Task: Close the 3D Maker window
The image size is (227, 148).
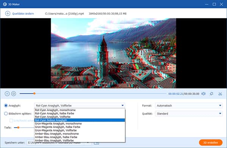Action: coord(221,4)
